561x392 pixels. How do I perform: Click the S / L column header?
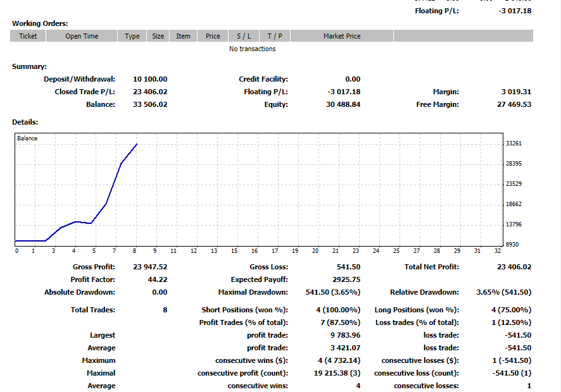pos(244,36)
